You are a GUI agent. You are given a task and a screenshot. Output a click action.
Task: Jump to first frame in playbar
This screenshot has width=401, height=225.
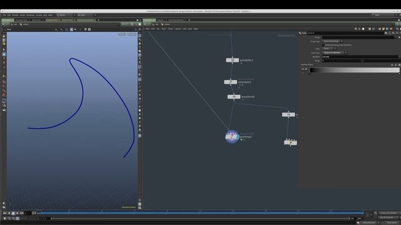[5, 213]
